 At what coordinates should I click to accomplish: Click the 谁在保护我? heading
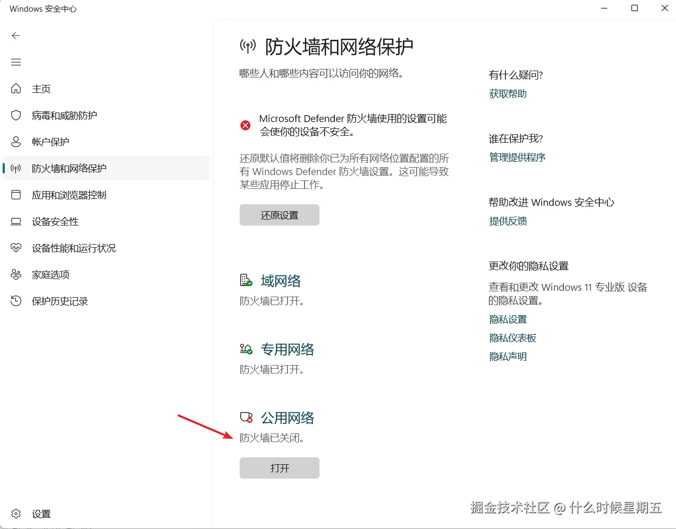(516, 138)
